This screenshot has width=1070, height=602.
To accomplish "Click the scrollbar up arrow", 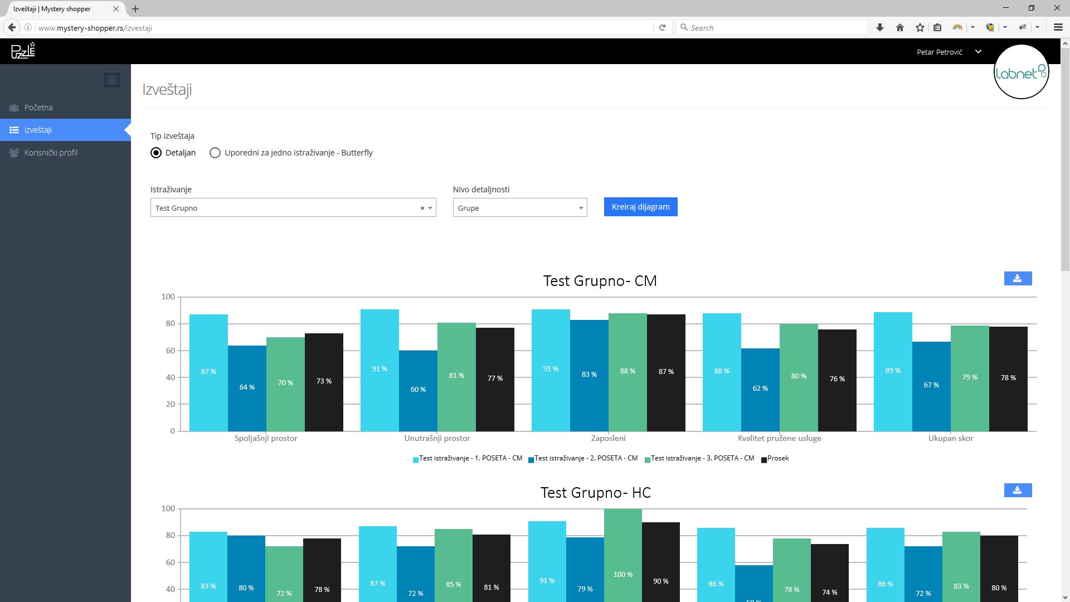I will tap(1065, 43).
